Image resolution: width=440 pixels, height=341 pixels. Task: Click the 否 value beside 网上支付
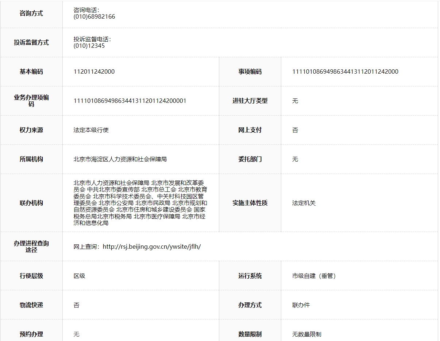tap(295, 130)
